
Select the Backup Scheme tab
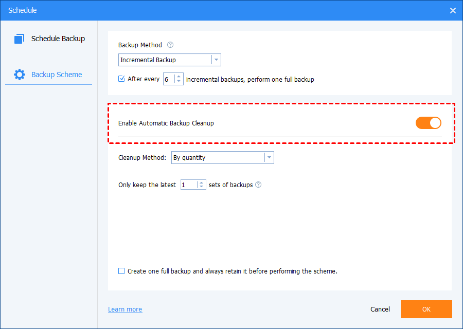coord(56,75)
